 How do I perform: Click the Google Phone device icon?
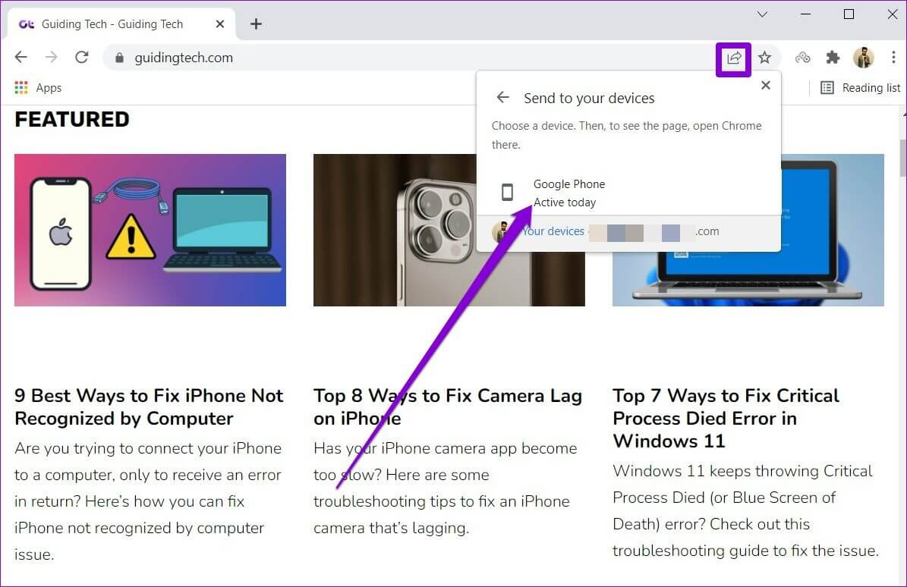click(x=507, y=193)
